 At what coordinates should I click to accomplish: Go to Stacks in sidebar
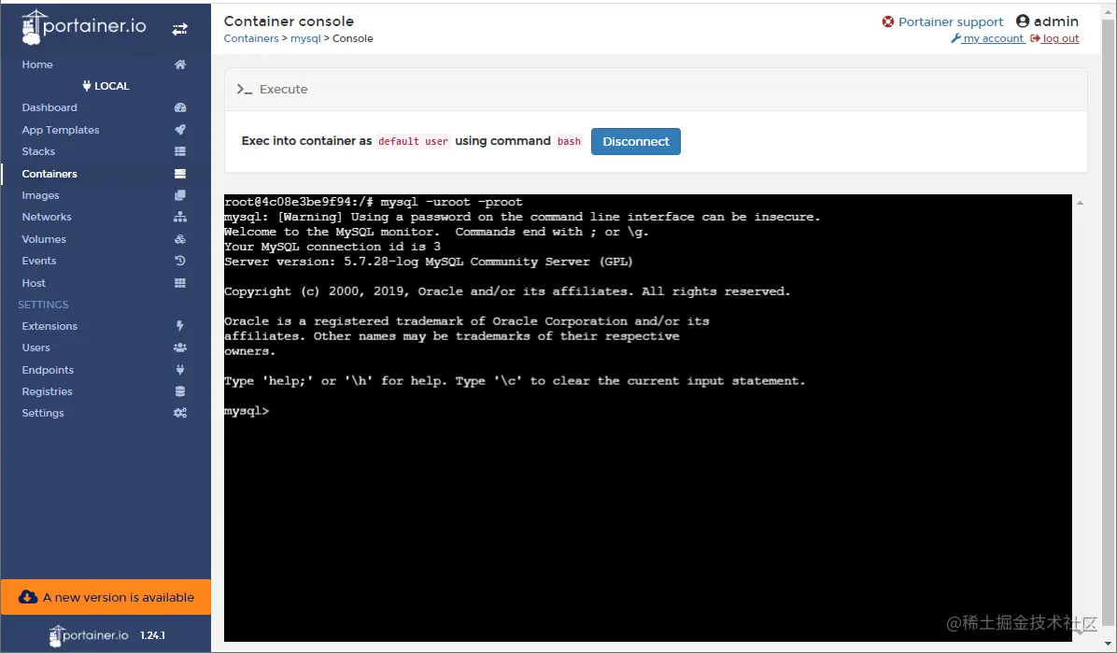(x=38, y=151)
